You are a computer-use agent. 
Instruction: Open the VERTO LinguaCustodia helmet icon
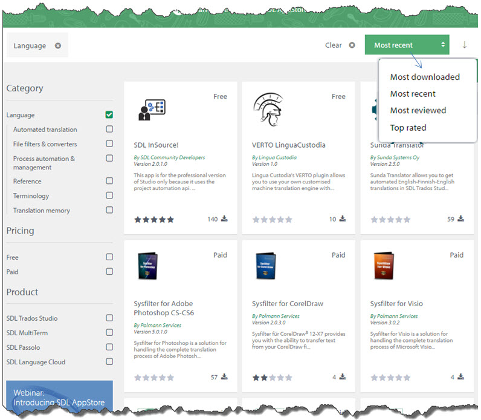(268, 110)
